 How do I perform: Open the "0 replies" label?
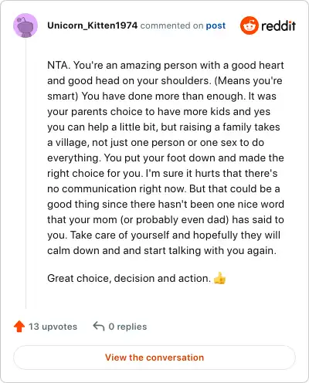127,327
